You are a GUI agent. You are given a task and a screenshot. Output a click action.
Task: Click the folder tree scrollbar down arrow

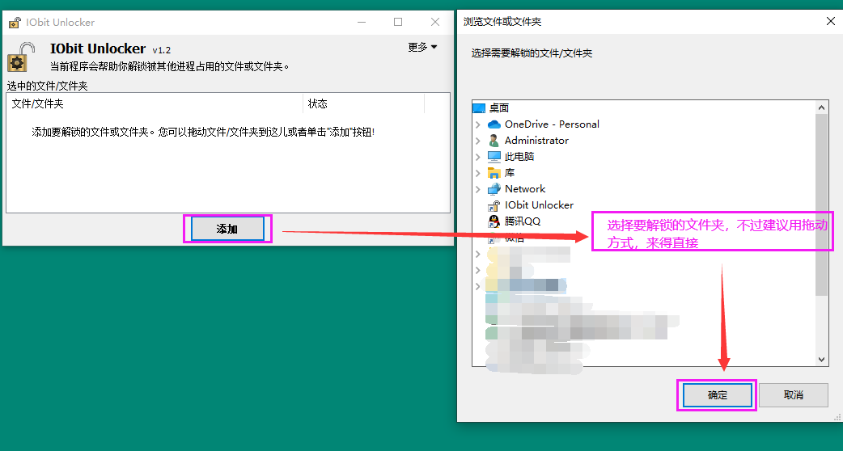822,360
